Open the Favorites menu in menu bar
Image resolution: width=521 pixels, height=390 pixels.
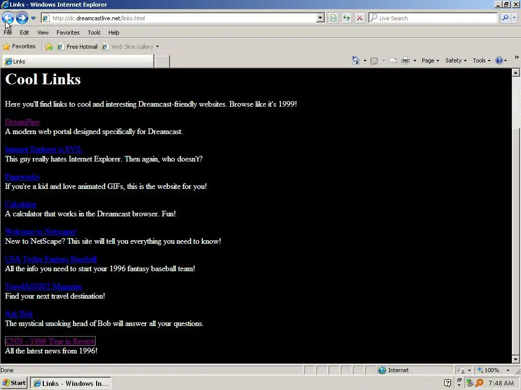(68, 32)
